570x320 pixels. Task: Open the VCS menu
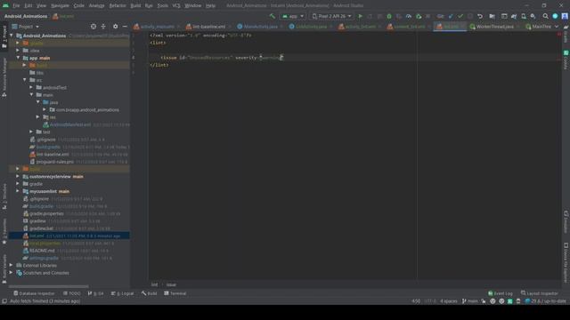[176, 6]
